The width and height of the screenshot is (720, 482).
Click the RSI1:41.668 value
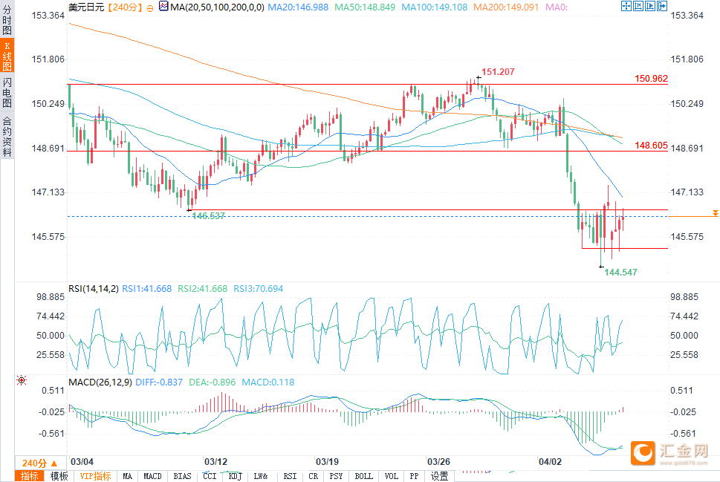tap(146, 289)
